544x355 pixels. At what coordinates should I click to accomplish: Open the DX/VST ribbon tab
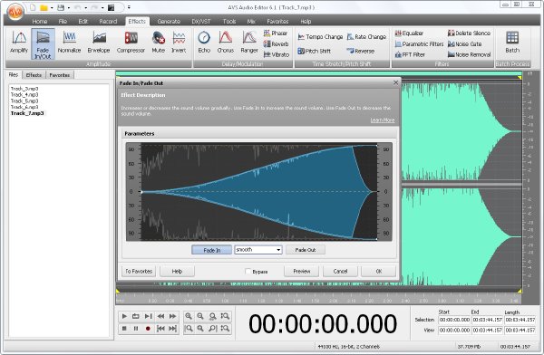pos(201,21)
